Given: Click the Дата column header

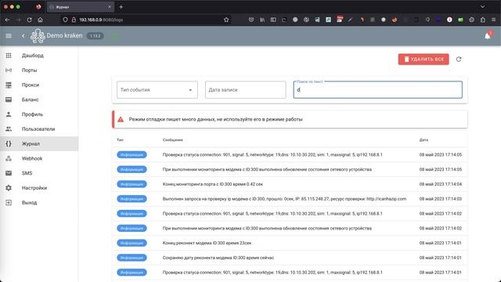Looking at the screenshot, I should (424, 140).
